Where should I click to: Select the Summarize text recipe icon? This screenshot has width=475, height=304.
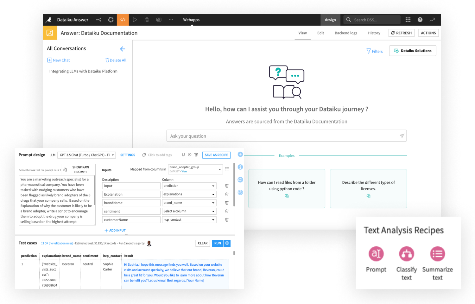(x=437, y=254)
